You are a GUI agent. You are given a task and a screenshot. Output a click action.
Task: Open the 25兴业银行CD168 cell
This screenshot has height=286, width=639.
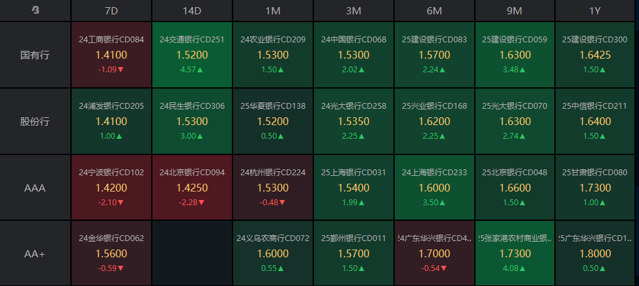point(434,121)
